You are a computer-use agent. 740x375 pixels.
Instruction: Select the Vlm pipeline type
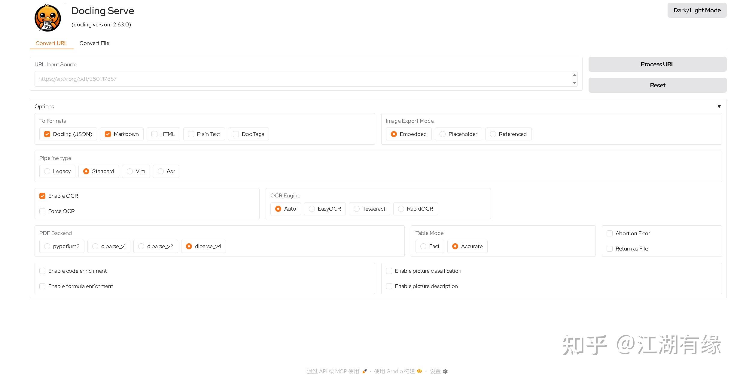[x=130, y=171]
